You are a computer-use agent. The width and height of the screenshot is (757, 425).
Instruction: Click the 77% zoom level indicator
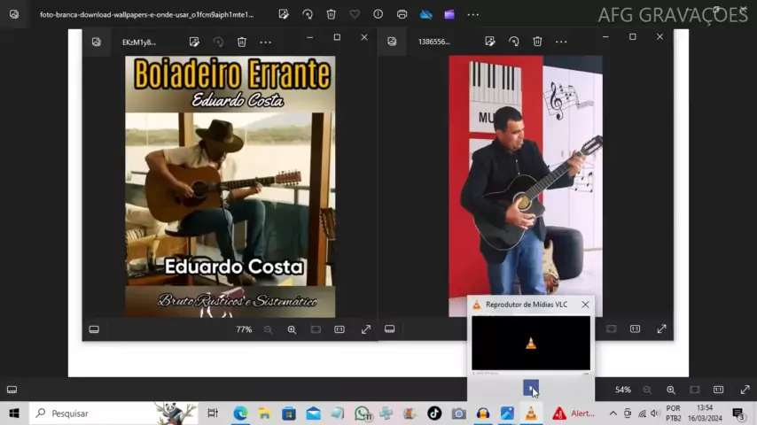244,329
